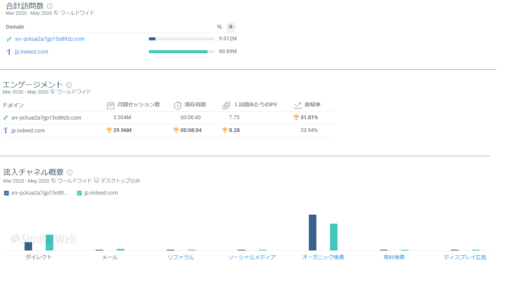Click the メール axis label
Screen dimensions: 508x281
[110, 257]
